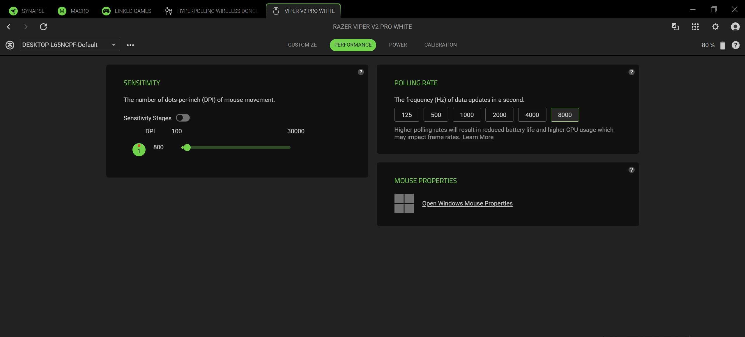The width and height of the screenshot is (745, 337).
Task: Open Mouse Properties panel help icon
Action: tap(631, 170)
